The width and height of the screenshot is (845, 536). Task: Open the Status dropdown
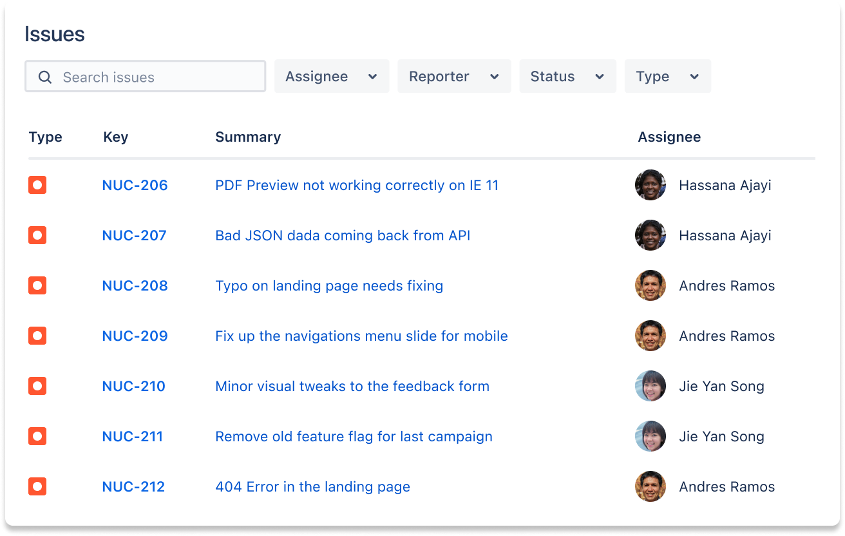(x=567, y=76)
